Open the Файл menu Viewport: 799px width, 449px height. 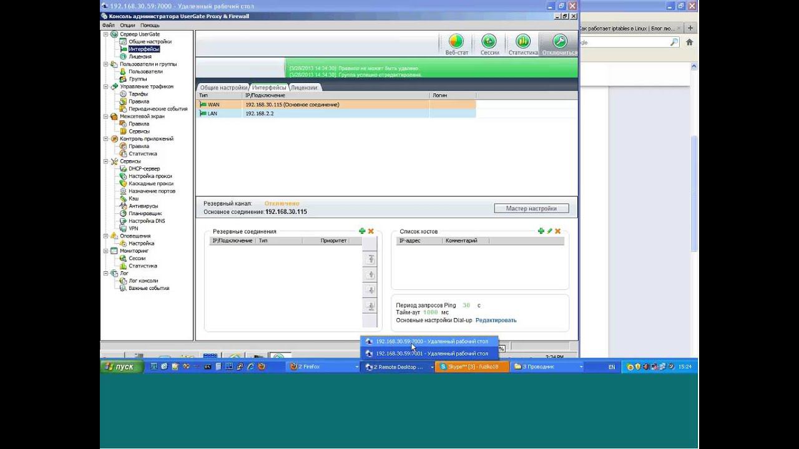109,26
